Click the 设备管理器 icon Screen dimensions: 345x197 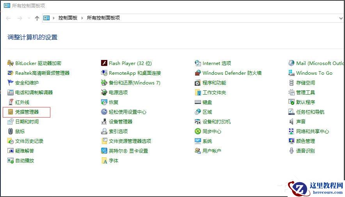click(x=104, y=121)
